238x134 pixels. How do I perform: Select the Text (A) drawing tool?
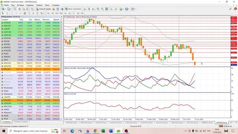(33, 13)
